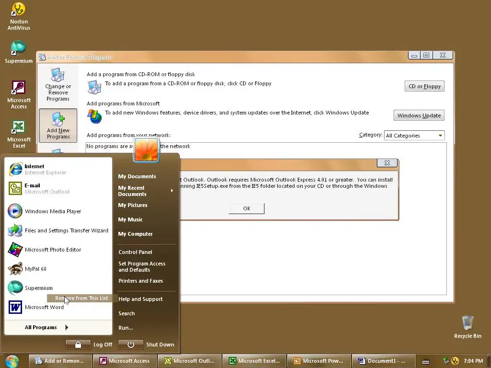Expand My Recent Documents submenu
Image resolution: width=491 pixels, height=368 pixels.
pos(146,191)
